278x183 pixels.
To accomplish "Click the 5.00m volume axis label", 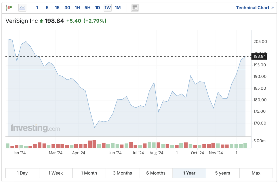I will (x=259, y=141).
